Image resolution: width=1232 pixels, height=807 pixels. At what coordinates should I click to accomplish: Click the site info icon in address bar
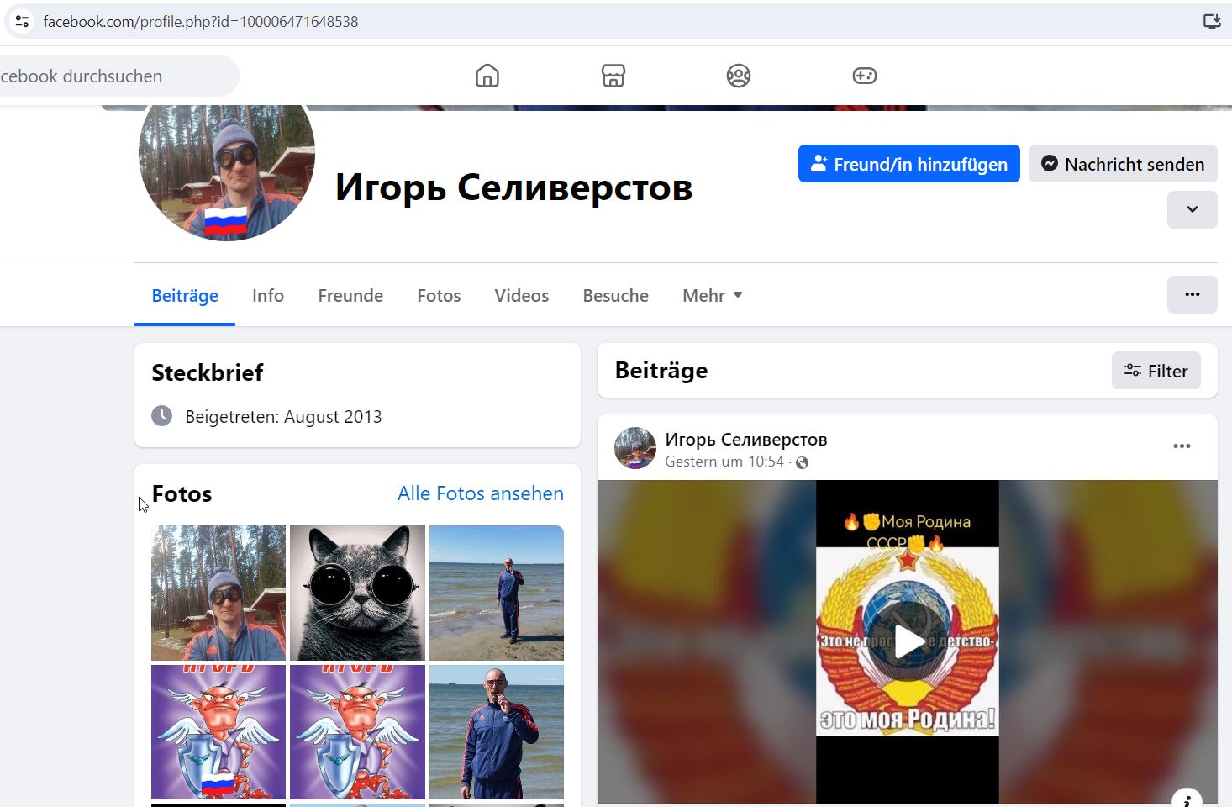[x=23, y=21]
